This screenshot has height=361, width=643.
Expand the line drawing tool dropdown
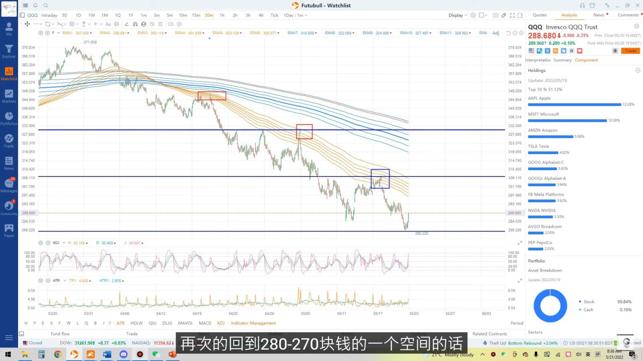(41, 24)
